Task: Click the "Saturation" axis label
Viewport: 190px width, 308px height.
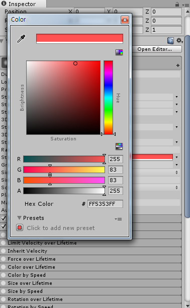Action: 63,139
